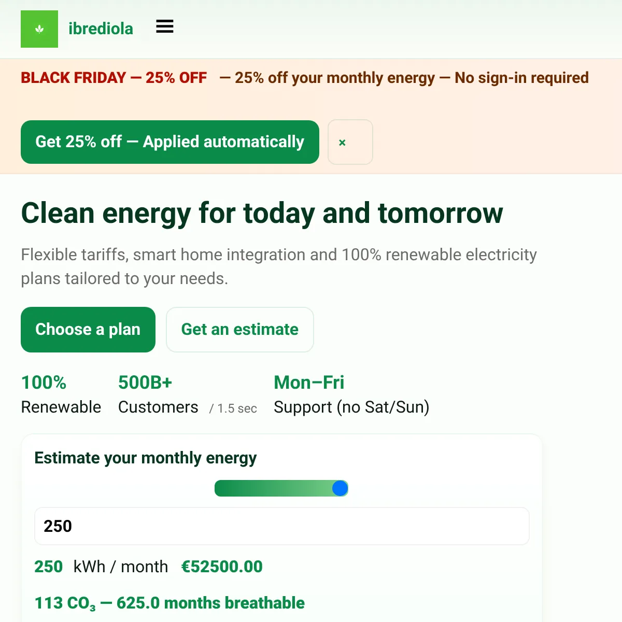Click the green ibrediola leaf logo
Viewport: 622px width, 622px height.
pos(39,29)
